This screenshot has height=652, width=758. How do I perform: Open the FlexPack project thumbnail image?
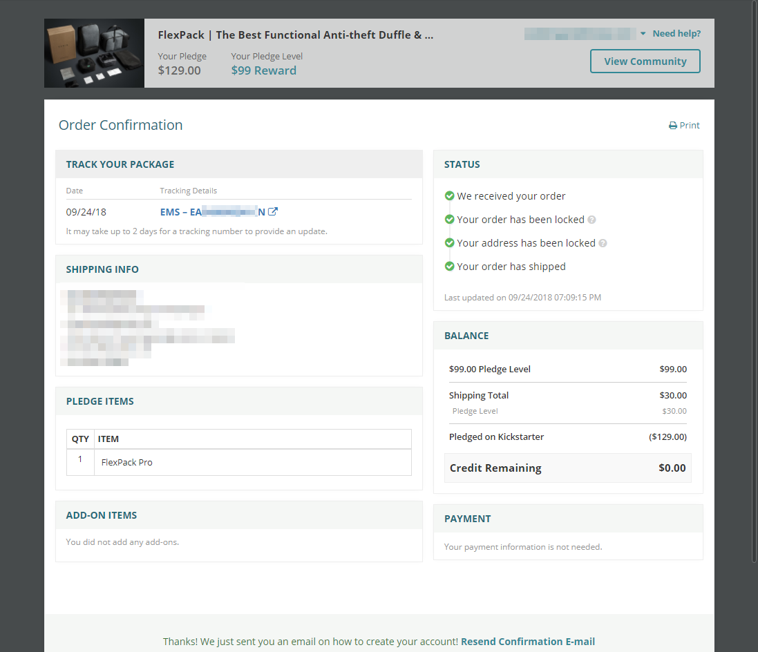pos(94,53)
